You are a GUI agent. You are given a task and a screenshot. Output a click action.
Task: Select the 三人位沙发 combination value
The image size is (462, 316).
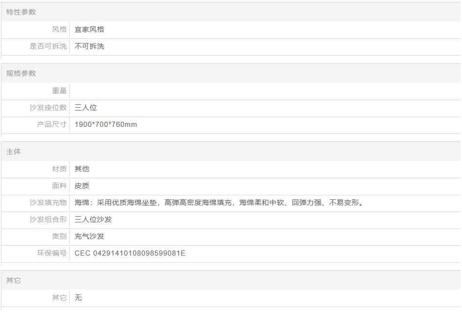(x=93, y=220)
